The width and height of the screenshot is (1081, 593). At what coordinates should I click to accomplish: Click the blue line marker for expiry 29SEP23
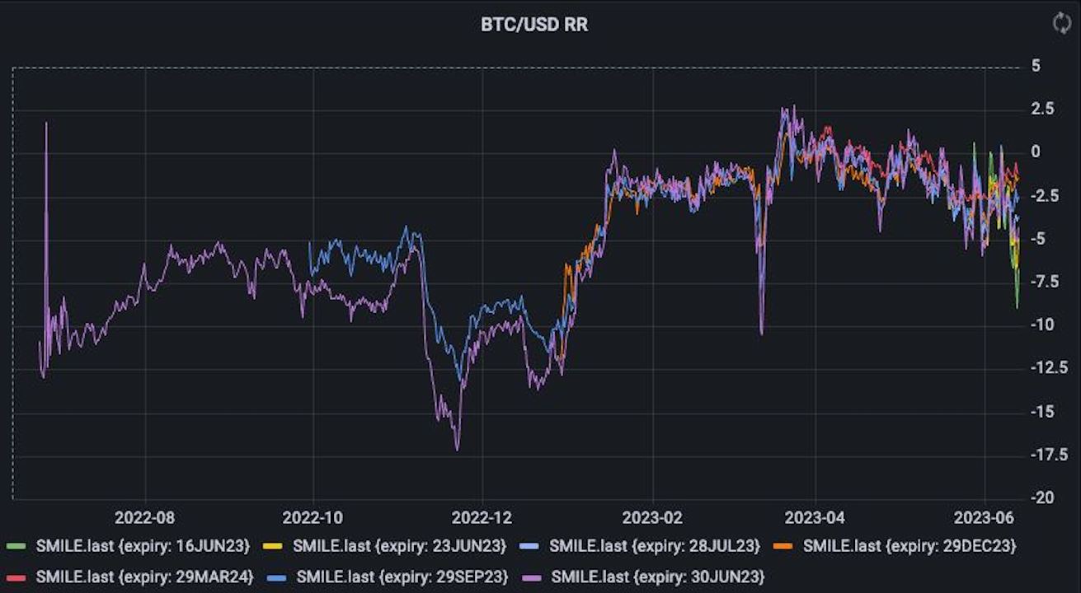point(278,576)
